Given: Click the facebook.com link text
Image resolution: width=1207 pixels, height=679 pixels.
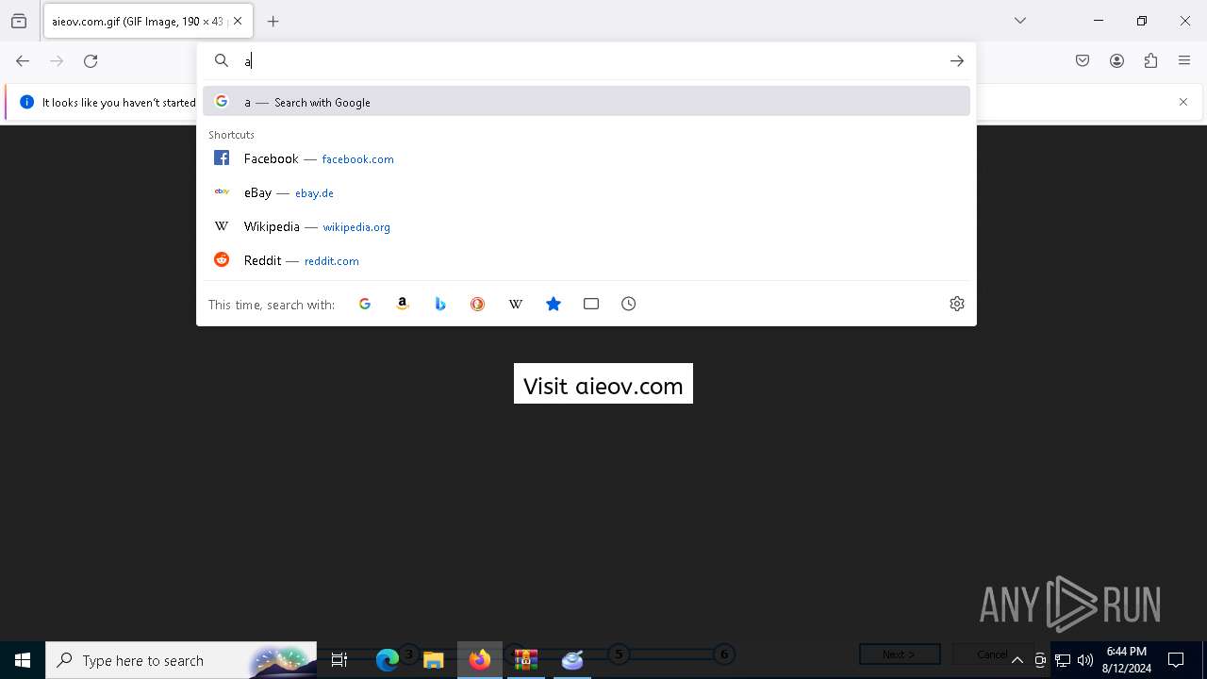Looking at the screenshot, I should point(358,159).
